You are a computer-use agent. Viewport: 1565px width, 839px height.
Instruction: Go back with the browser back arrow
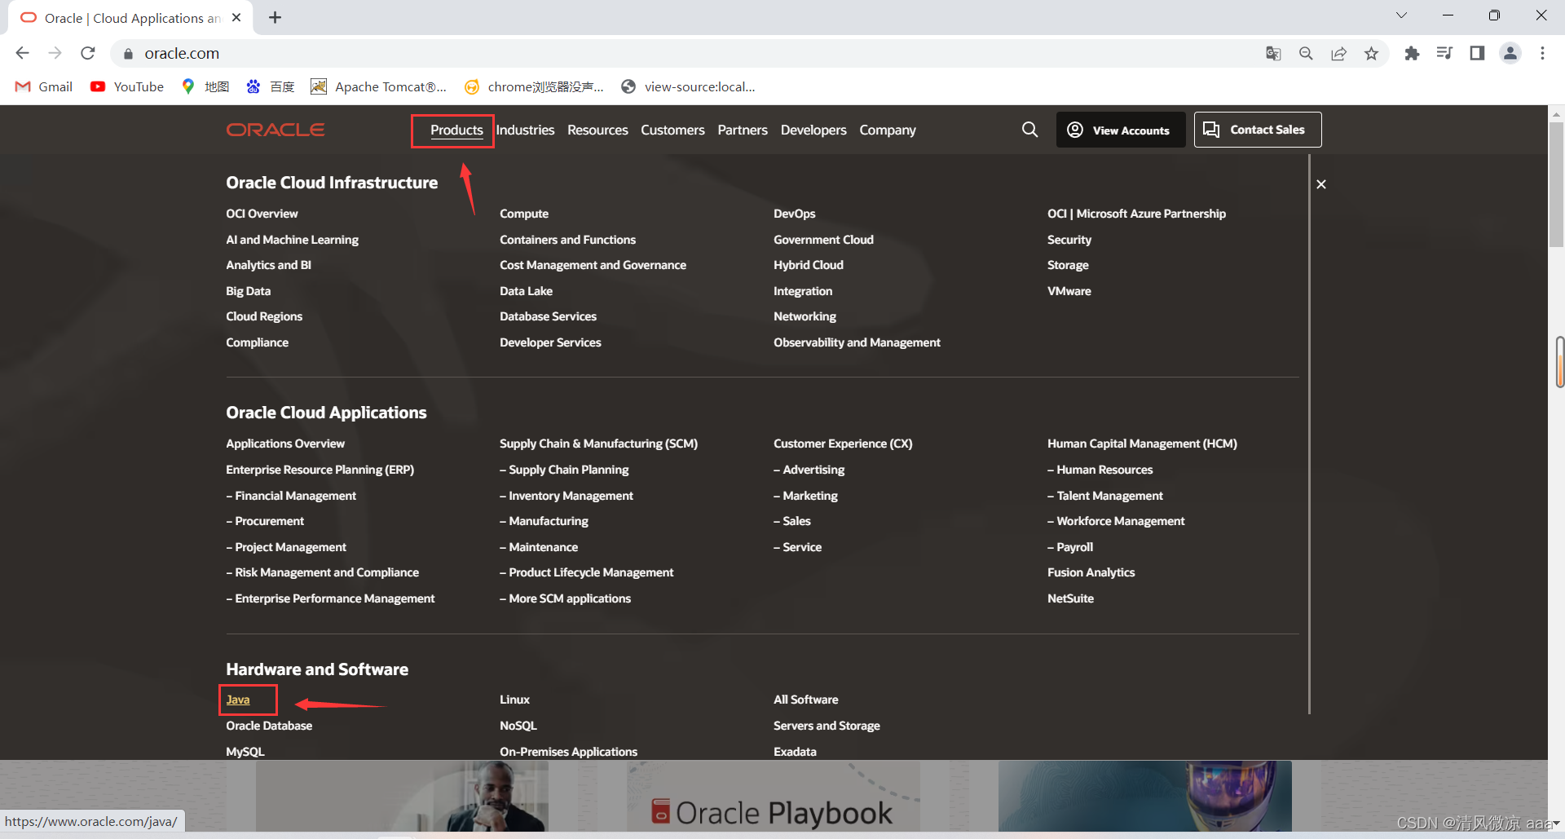point(22,53)
